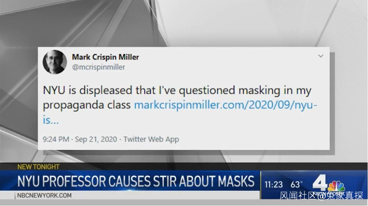Click the NBC peacock logo
The image size is (368, 206).
336,186
